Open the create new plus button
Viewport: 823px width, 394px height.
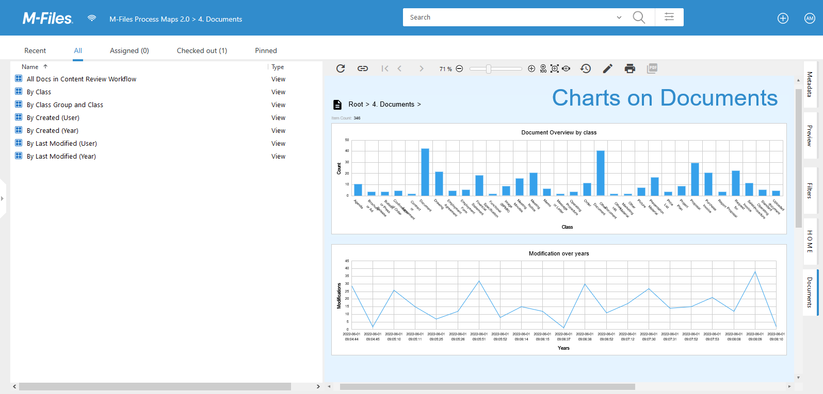point(783,19)
